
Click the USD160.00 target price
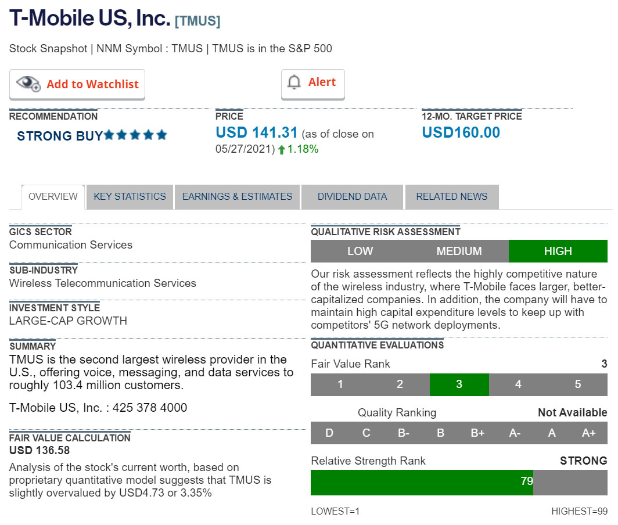point(461,132)
